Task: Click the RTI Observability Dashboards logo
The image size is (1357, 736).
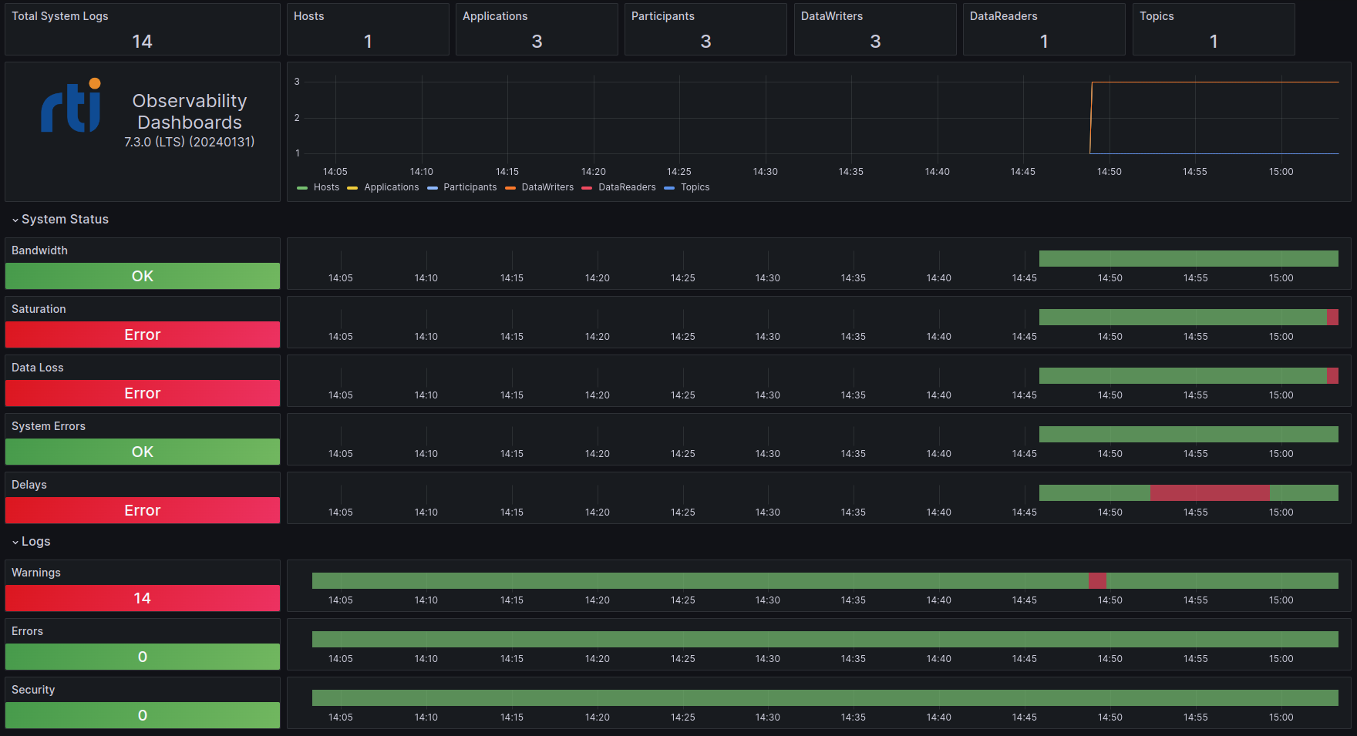Action: pos(69,107)
